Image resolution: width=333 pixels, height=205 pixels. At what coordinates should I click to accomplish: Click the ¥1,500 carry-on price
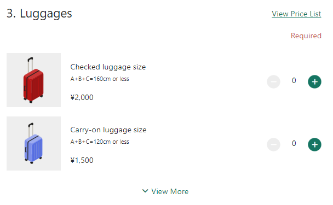82,160
